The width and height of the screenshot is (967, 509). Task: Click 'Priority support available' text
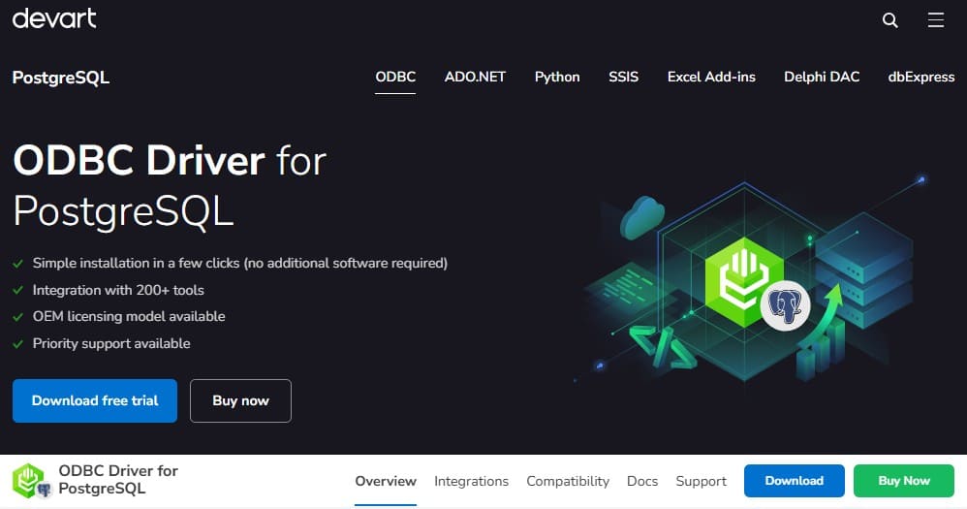coord(111,343)
